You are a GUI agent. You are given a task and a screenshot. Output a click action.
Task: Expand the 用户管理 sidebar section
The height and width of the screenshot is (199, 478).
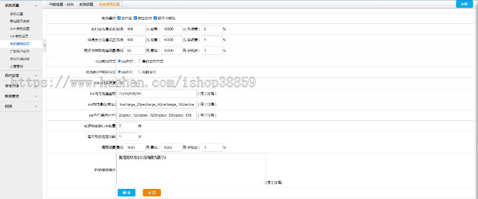(x=36, y=76)
